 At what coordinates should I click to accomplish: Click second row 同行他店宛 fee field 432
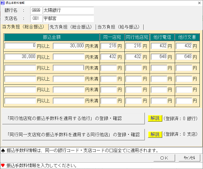(134, 57)
